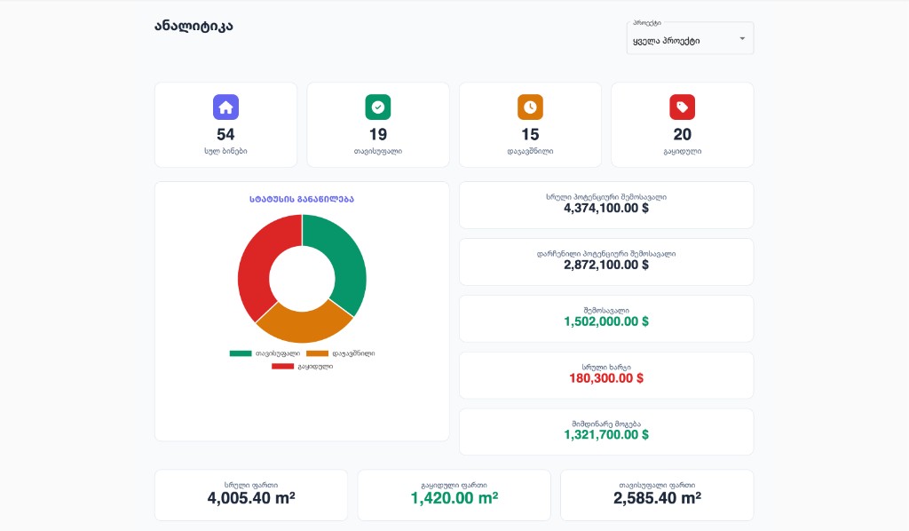Viewport: 909px width, 531px height.
Task: Click the სრული ფართი label
Action: (251, 485)
